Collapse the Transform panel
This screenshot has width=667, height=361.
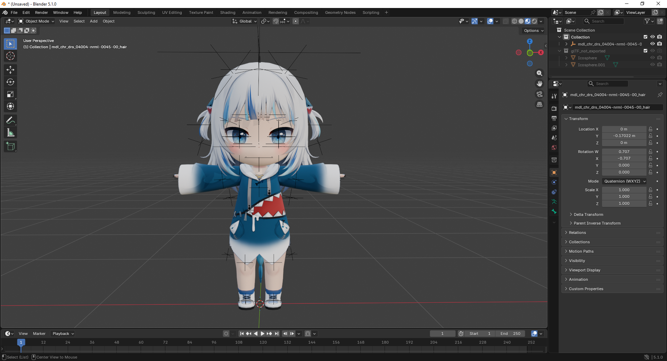pos(612,119)
